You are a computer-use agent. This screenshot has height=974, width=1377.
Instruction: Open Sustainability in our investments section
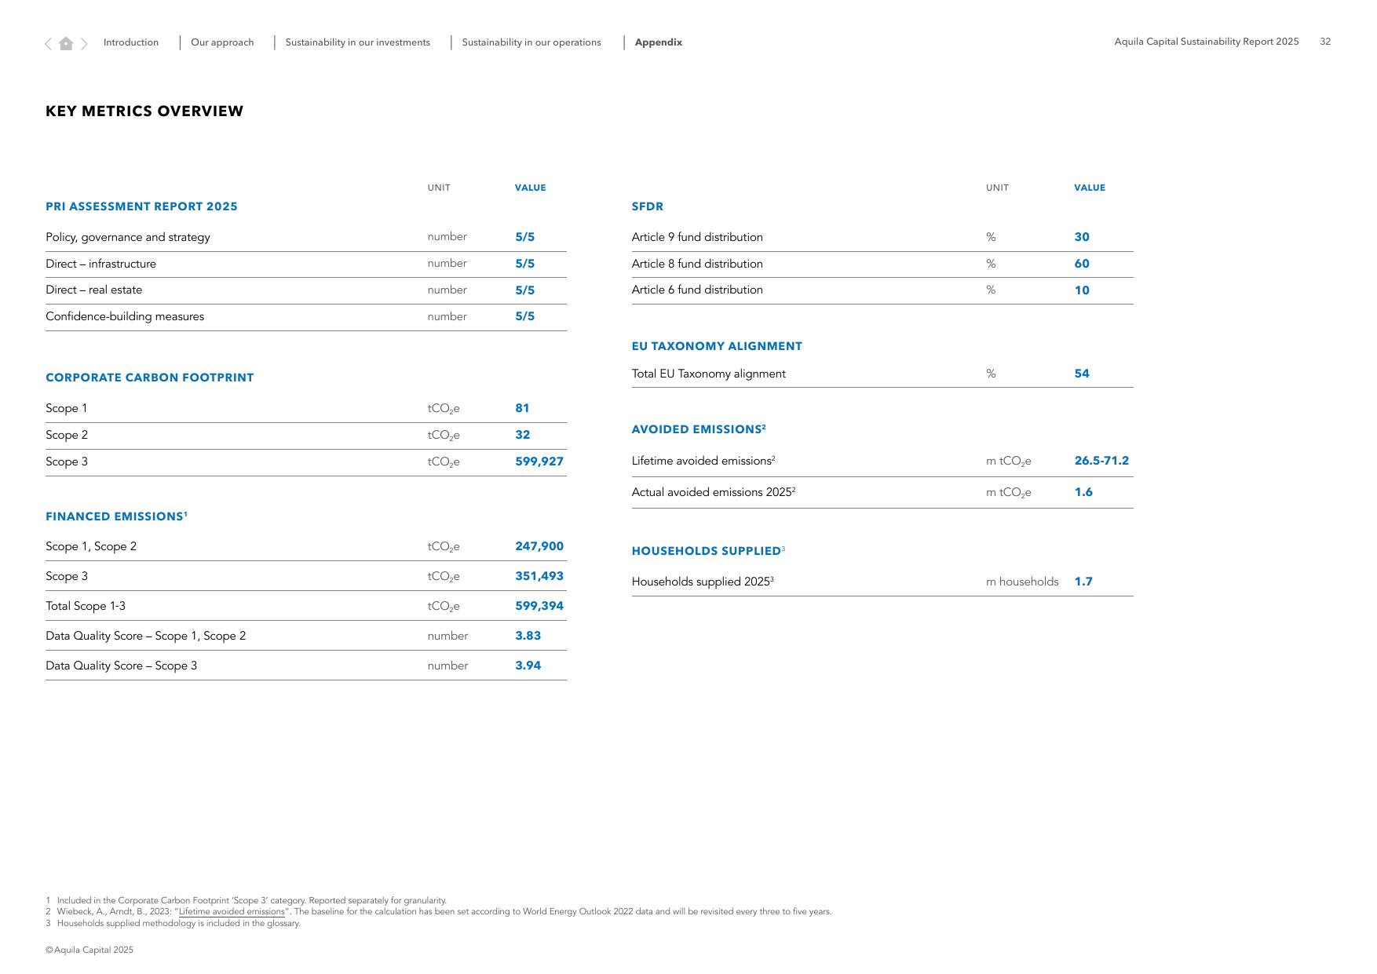point(357,42)
